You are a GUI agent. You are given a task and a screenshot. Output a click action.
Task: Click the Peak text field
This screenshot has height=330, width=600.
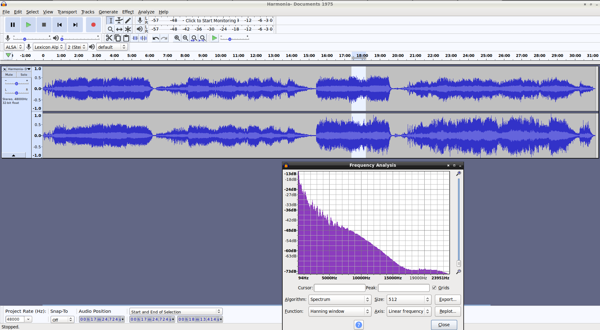pos(404,288)
